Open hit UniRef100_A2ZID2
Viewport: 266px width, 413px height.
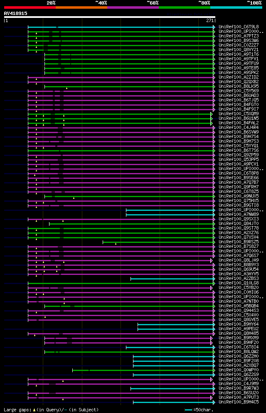pos(239,77)
